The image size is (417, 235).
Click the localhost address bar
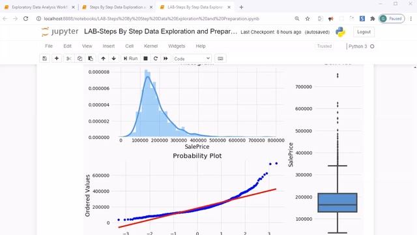coord(152,19)
